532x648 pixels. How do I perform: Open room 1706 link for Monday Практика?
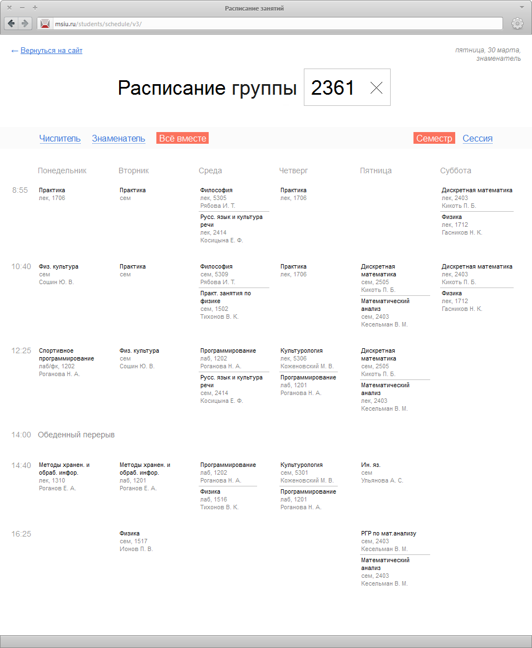pyautogui.click(x=57, y=198)
